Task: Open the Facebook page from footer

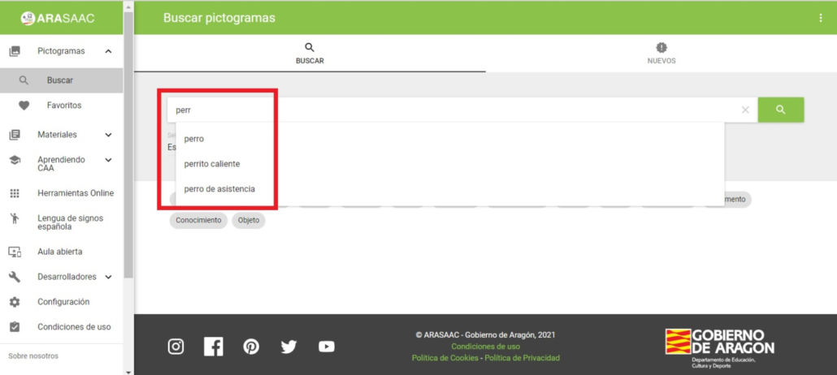Action: 214,347
